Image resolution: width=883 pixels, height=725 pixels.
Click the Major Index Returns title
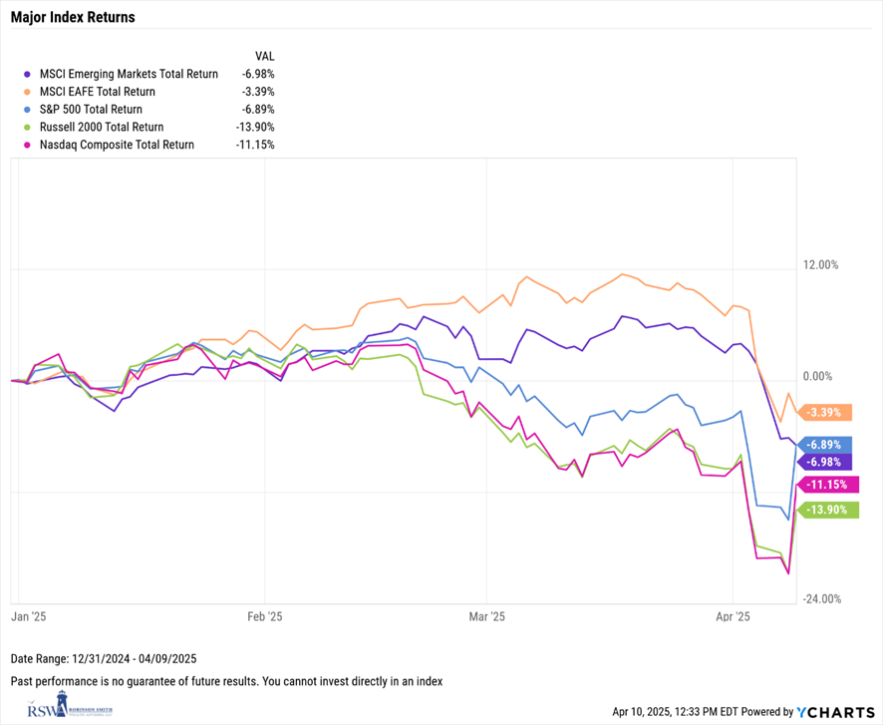(73, 18)
